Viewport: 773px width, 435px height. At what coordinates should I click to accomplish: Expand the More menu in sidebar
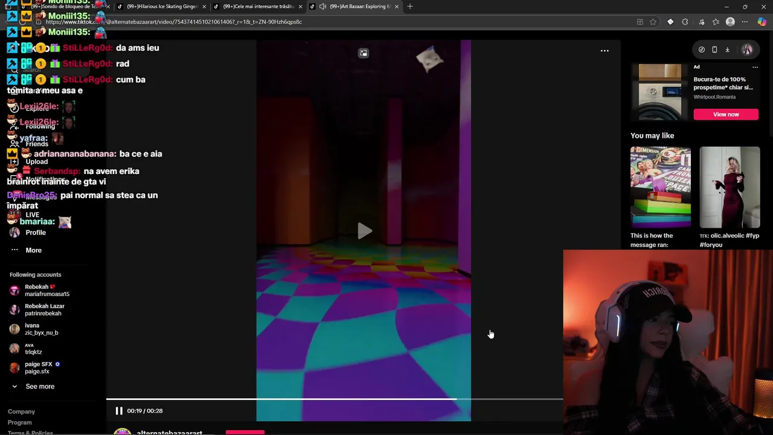click(33, 250)
